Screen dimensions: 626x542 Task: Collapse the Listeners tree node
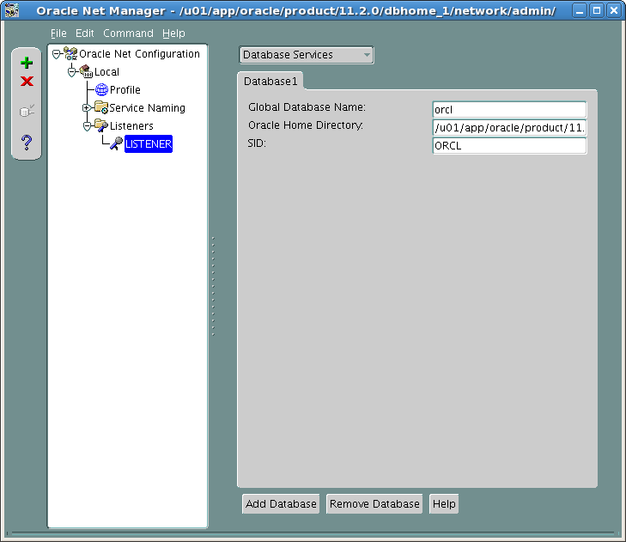[87, 126]
